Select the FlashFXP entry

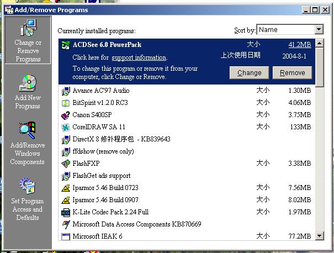(187, 164)
